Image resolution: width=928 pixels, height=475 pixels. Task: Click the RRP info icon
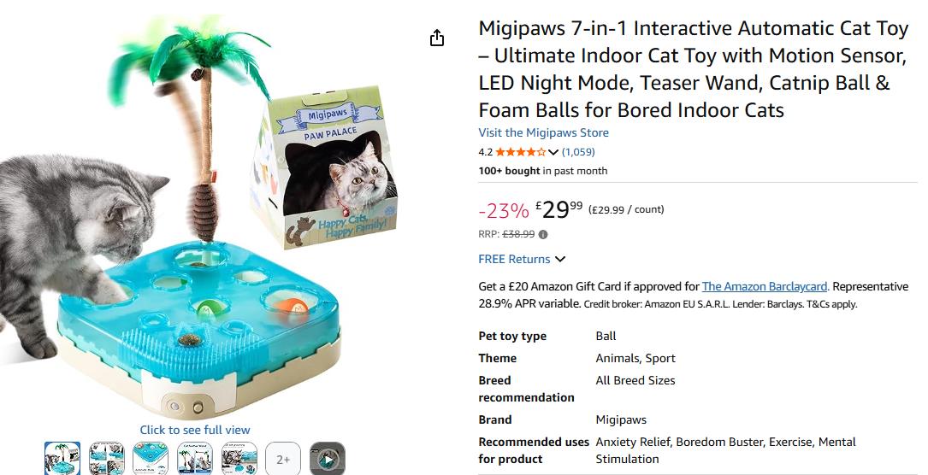coord(543,235)
